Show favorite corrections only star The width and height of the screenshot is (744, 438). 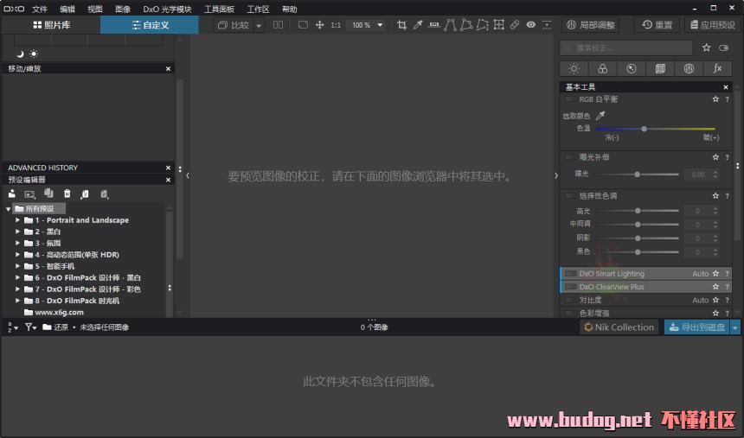[x=707, y=48]
